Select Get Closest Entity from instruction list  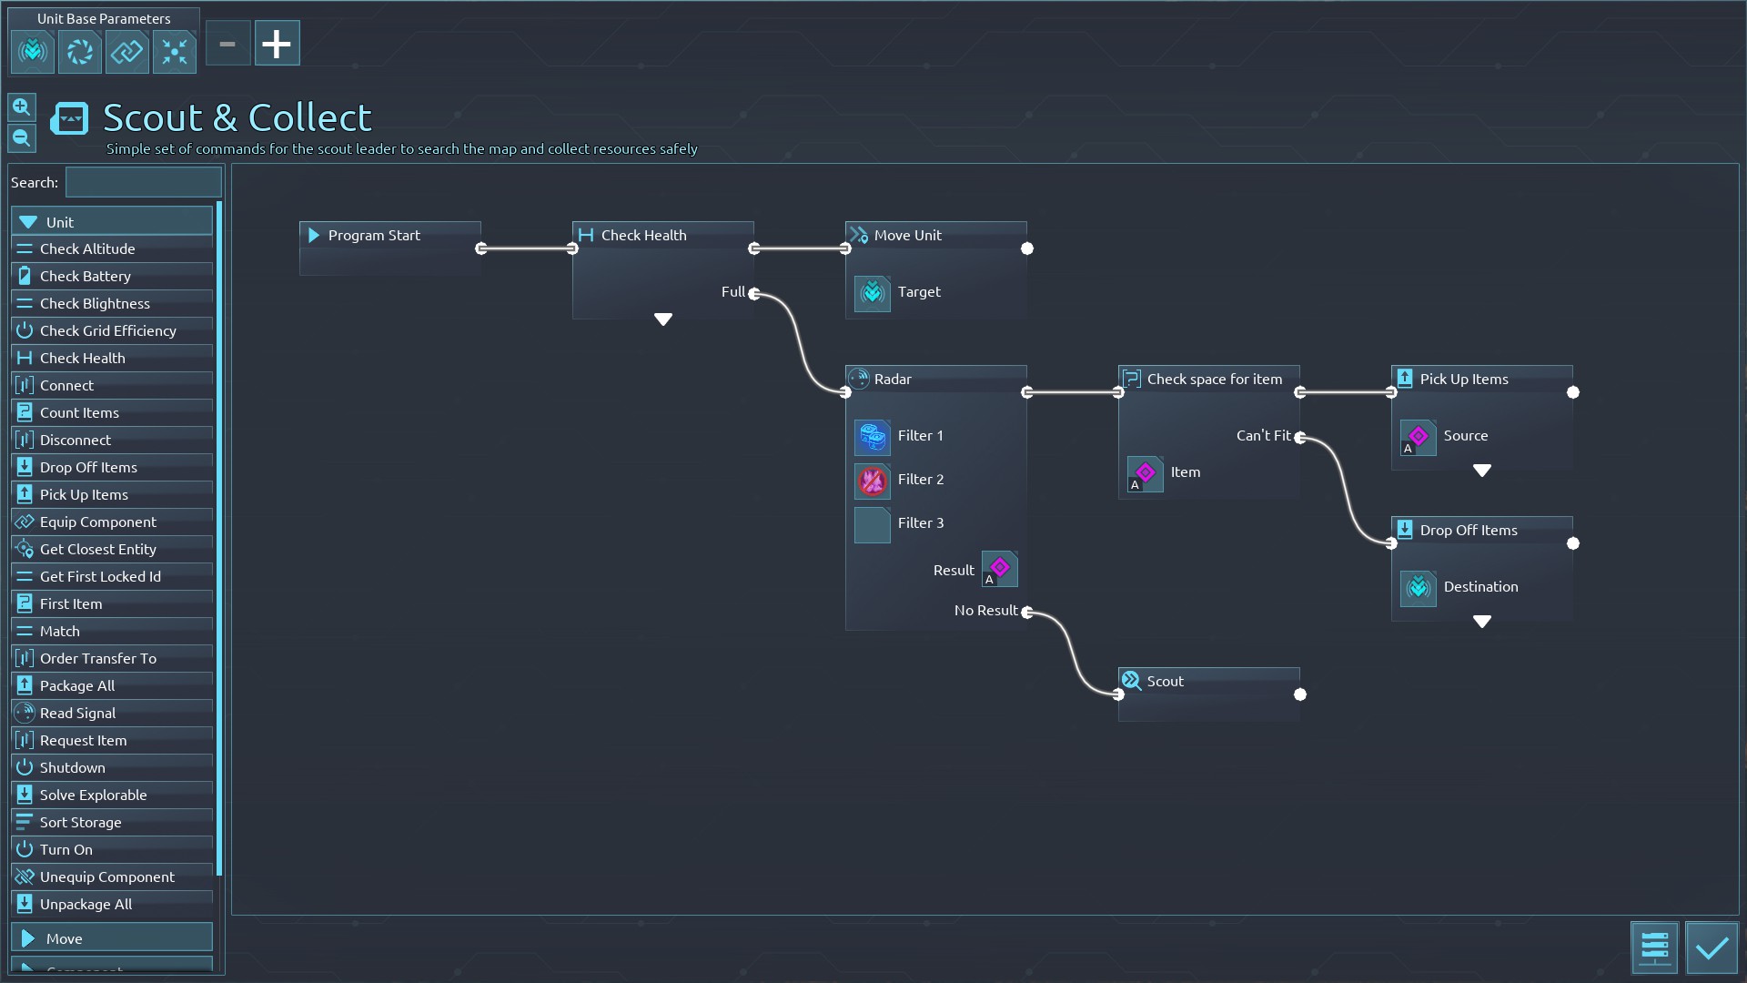pos(98,549)
